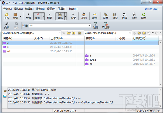Screen dimensions: 163x113
Task: Open the 编辑(E) menu
Action: (x=29, y=9)
